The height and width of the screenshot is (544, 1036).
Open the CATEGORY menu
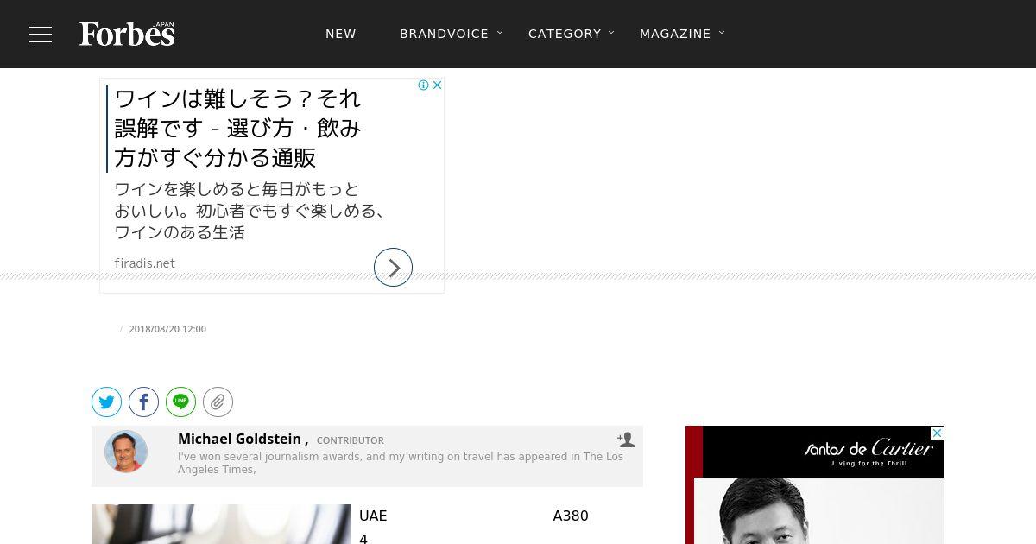coord(565,34)
